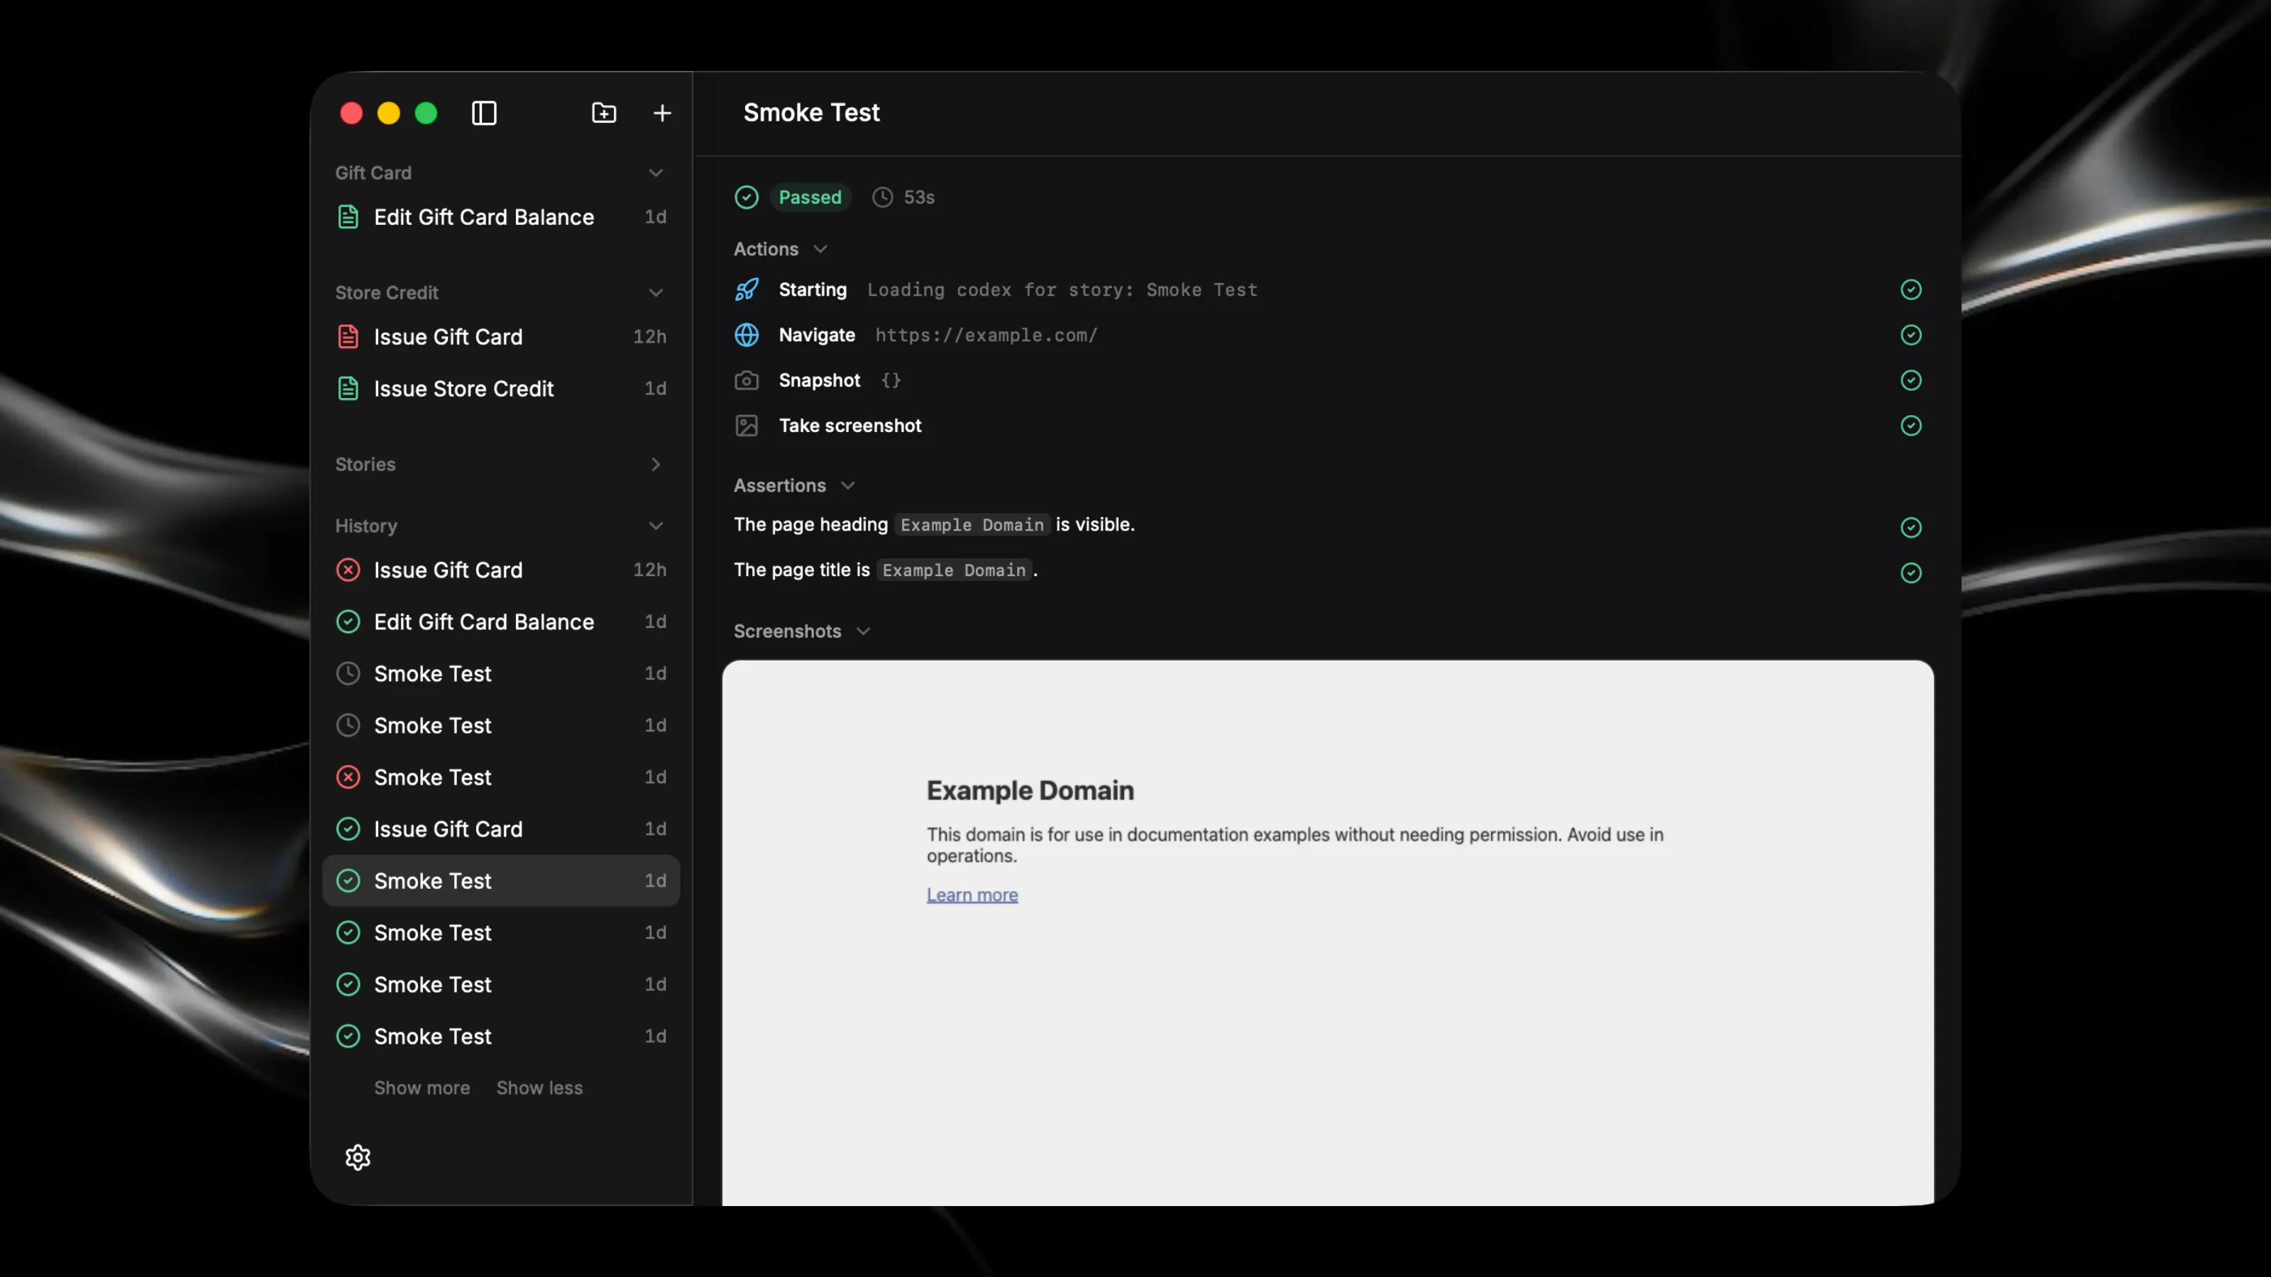Click the https://example.com/ URL text
Screen dimensions: 2271x1277
tap(986, 336)
